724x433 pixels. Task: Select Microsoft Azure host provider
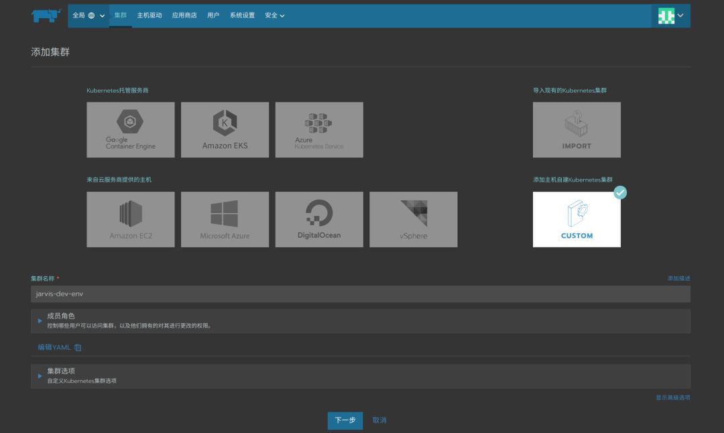tap(225, 219)
